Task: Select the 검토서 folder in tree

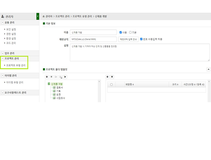Action: point(60,87)
